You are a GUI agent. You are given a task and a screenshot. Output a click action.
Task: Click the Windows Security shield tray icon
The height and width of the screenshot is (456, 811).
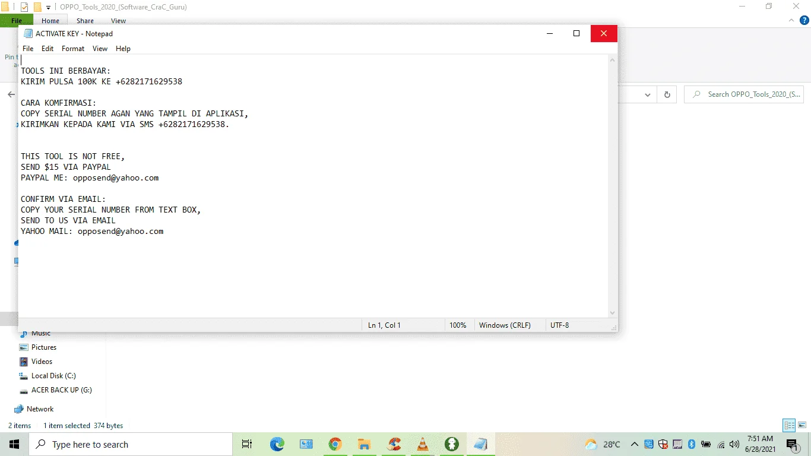coord(663,444)
